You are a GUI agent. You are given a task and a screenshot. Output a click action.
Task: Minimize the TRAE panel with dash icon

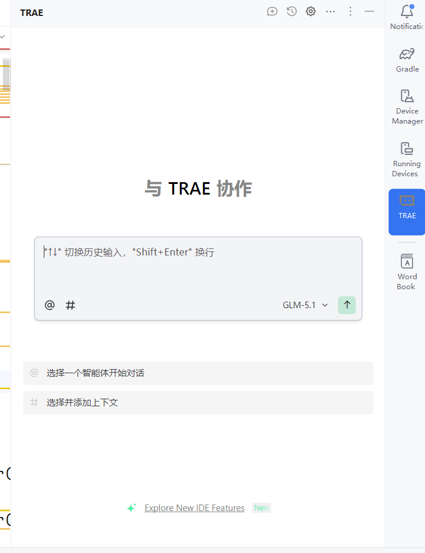pos(369,11)
